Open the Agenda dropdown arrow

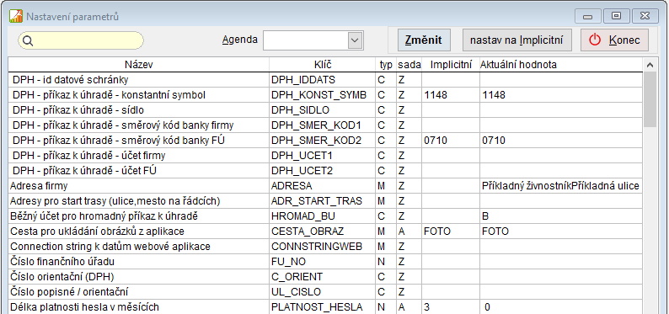point(355,40)
